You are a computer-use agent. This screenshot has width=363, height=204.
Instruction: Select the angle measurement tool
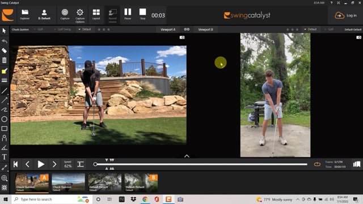[x=4, y=147]
